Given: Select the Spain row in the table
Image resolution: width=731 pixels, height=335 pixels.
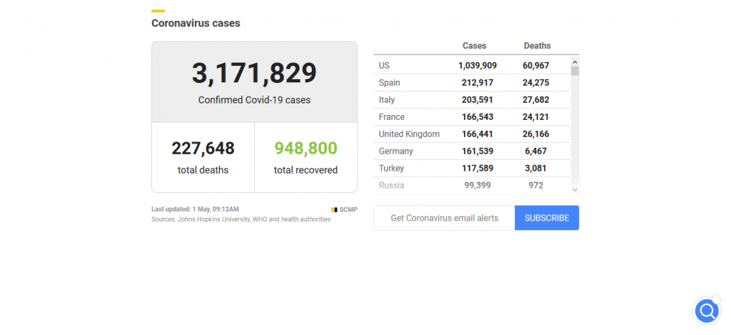Looking at the screenshot, I should (x=471, y=83).
